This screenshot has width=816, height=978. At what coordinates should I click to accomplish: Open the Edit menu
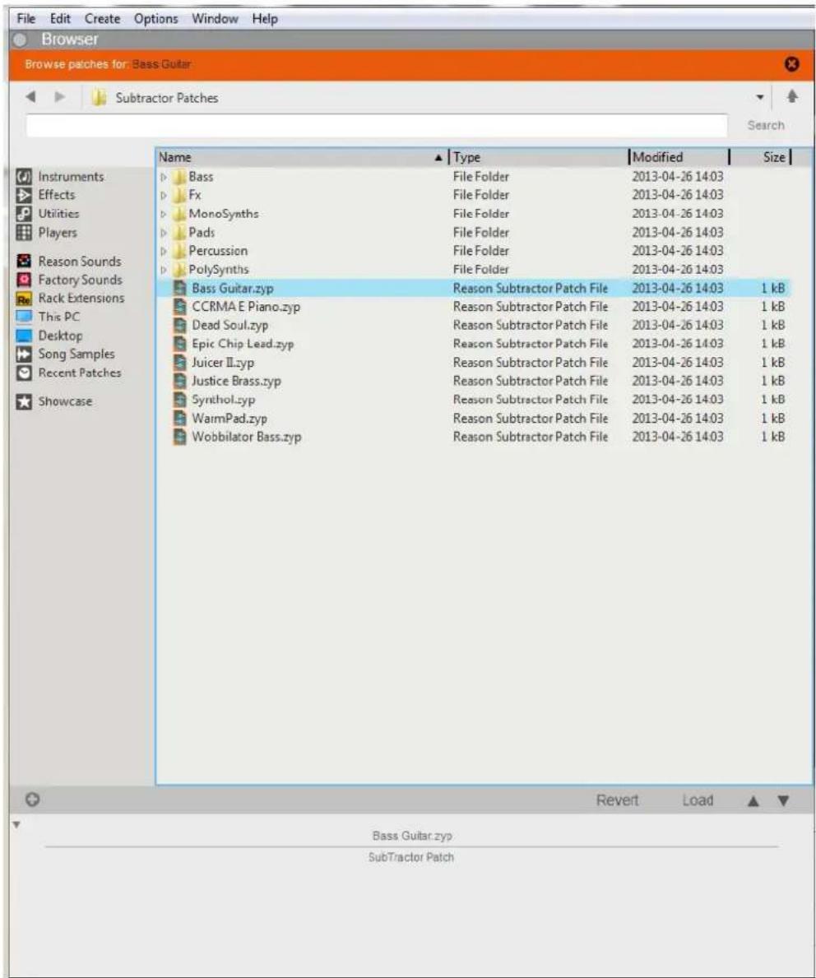(60, 19)
